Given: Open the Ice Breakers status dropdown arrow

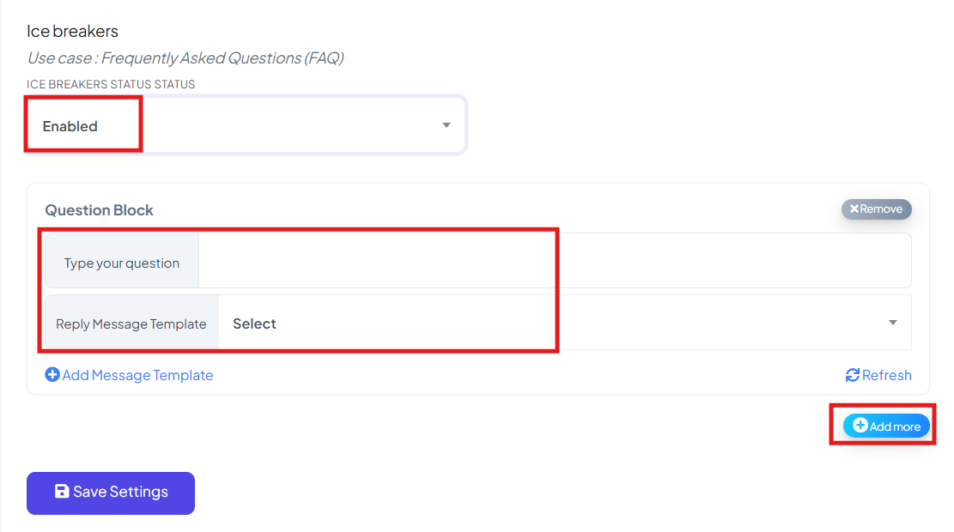Looking at the screenshot, I should coord(446,125).
